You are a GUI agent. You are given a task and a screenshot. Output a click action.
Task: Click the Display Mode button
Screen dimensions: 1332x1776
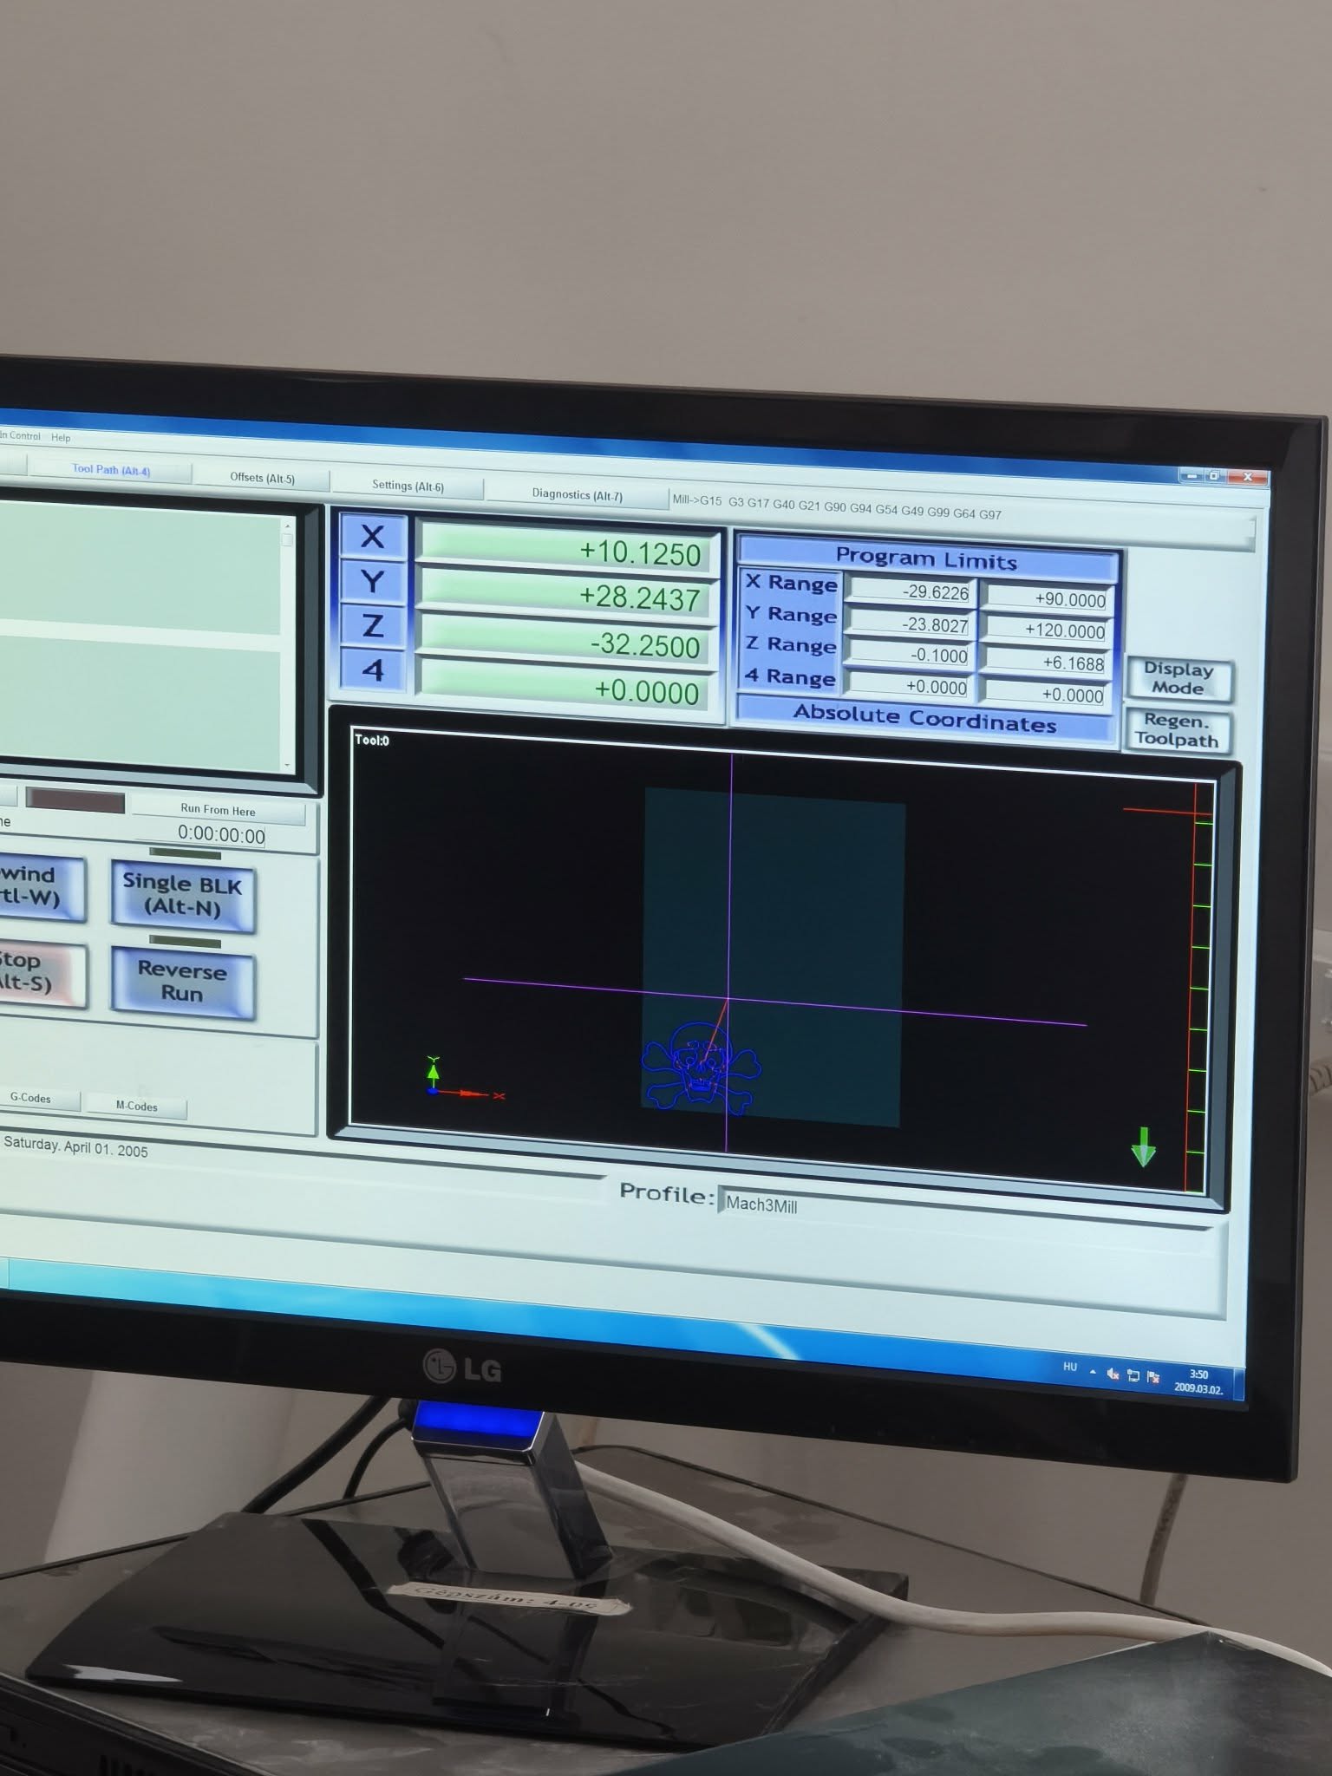coord(1178,678)
